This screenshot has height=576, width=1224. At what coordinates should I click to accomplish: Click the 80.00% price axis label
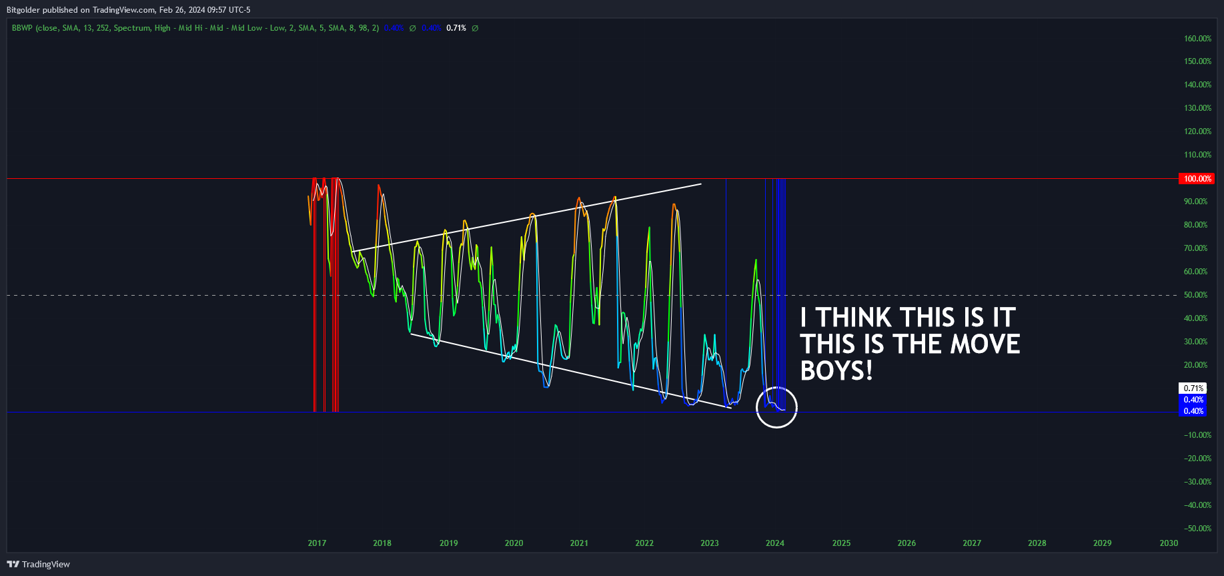coord(1195,225)
